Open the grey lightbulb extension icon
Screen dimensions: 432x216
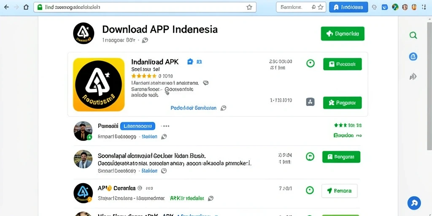click(374, 8)
